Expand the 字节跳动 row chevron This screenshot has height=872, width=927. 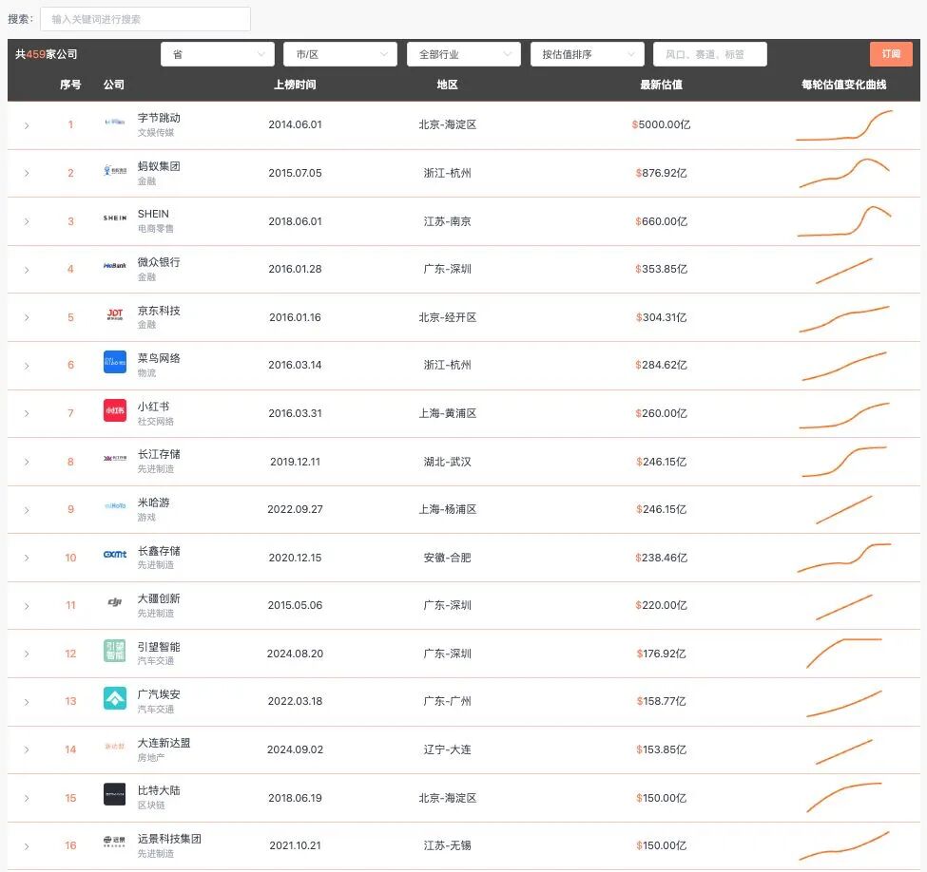(27, 125)
